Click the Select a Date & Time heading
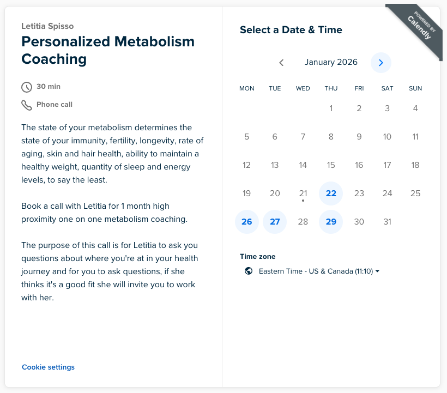447x393 pixels. (x=291, y=30)
